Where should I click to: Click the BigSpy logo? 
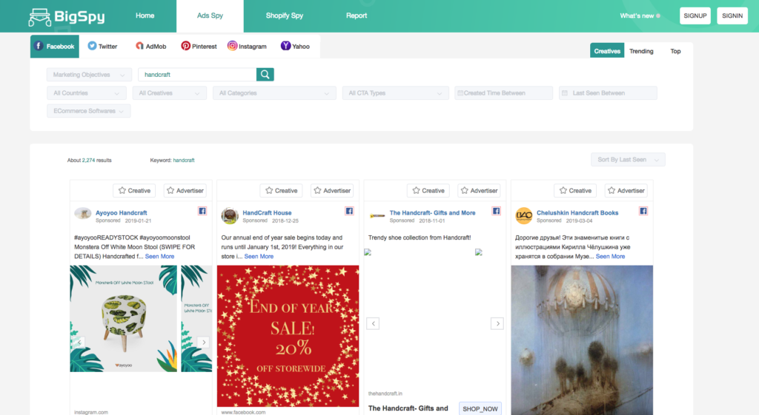point(66,17)
